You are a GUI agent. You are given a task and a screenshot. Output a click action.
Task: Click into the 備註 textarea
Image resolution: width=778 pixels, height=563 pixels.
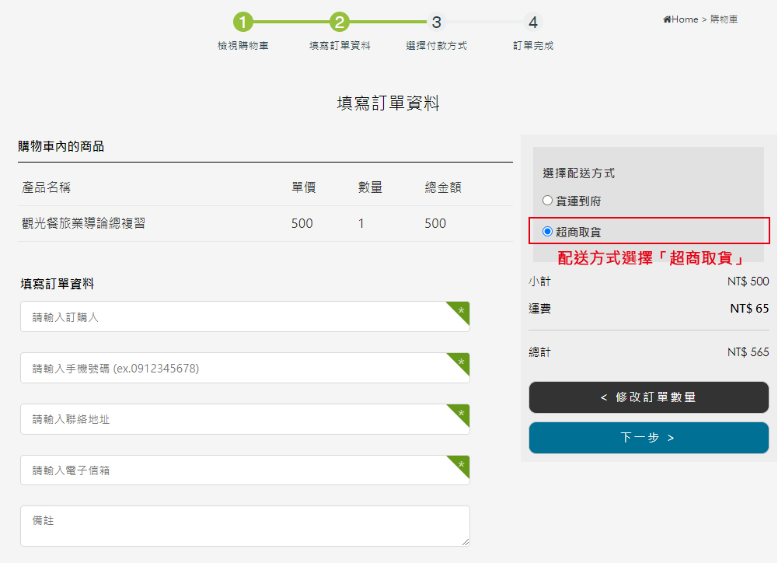[x=245, y=526]
